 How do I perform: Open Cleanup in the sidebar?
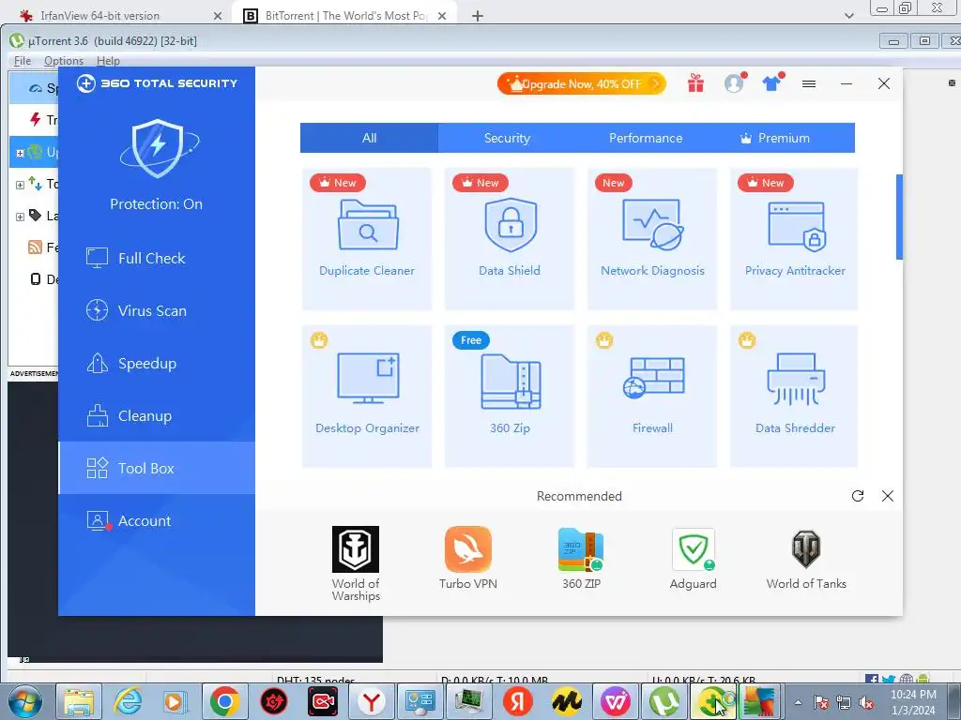tap(157, 415)
